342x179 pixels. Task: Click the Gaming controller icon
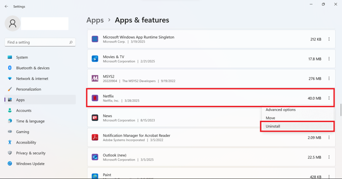pos(10,132)
